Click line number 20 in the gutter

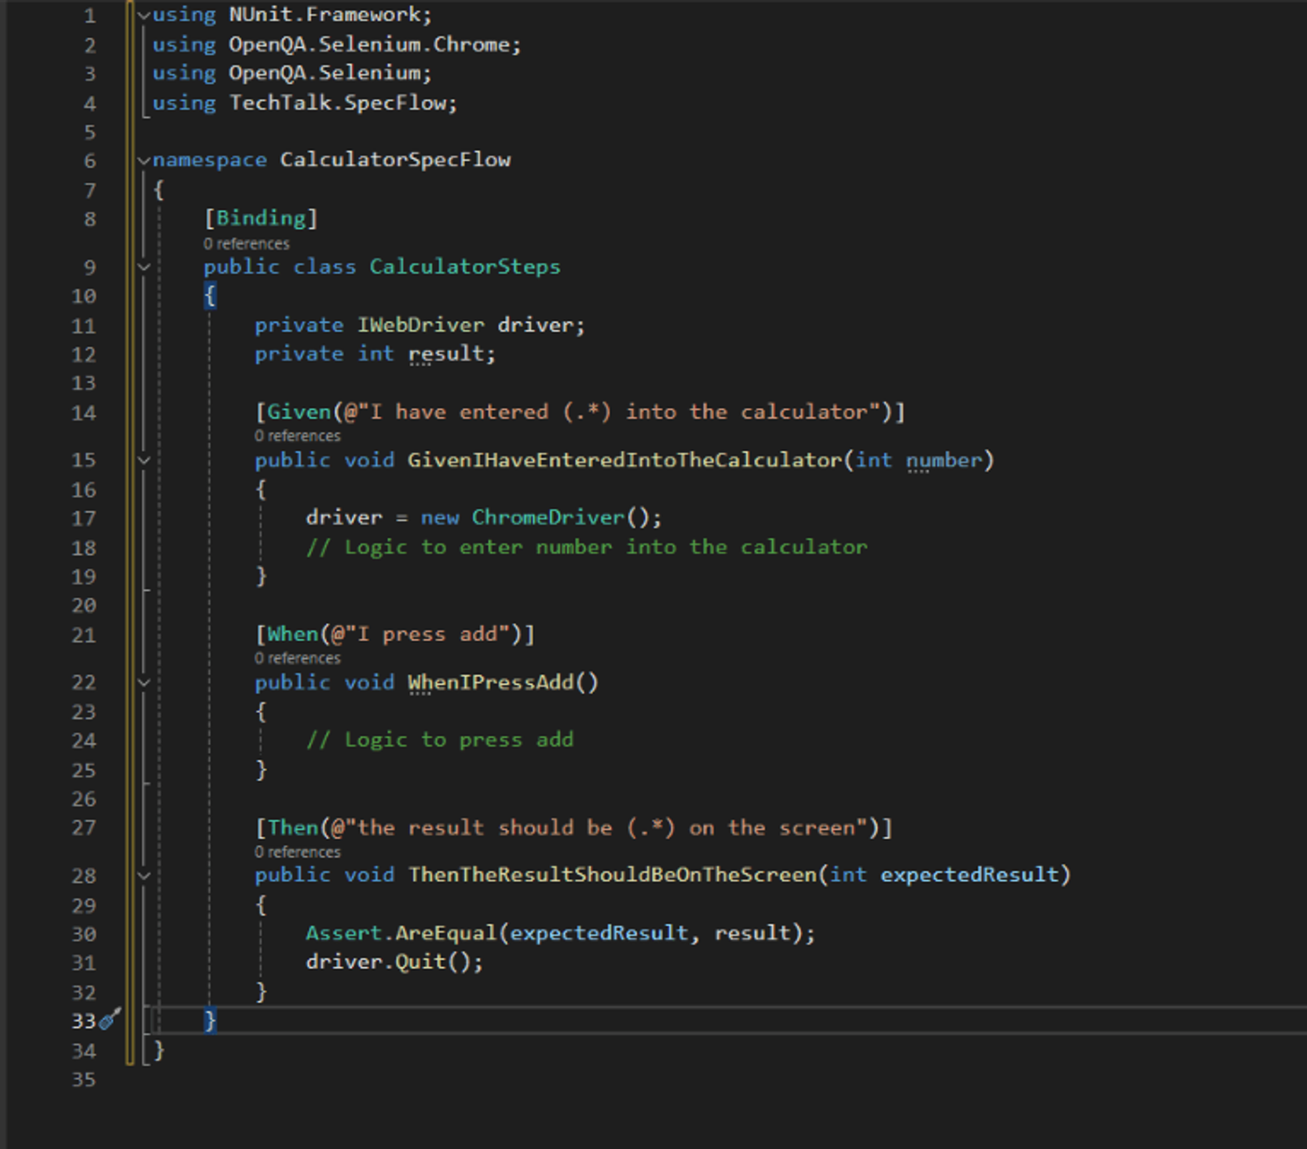pyautogui.click(x=84, y=605)
